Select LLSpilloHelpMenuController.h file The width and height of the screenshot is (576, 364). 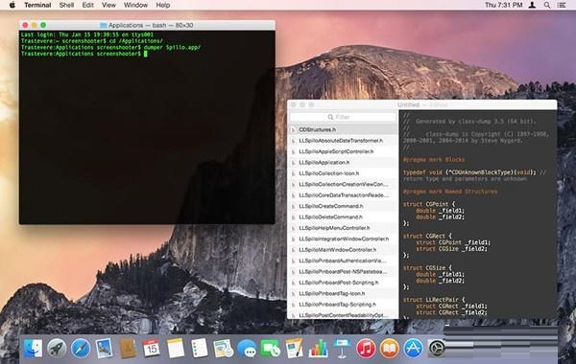[x=343, y=228]
